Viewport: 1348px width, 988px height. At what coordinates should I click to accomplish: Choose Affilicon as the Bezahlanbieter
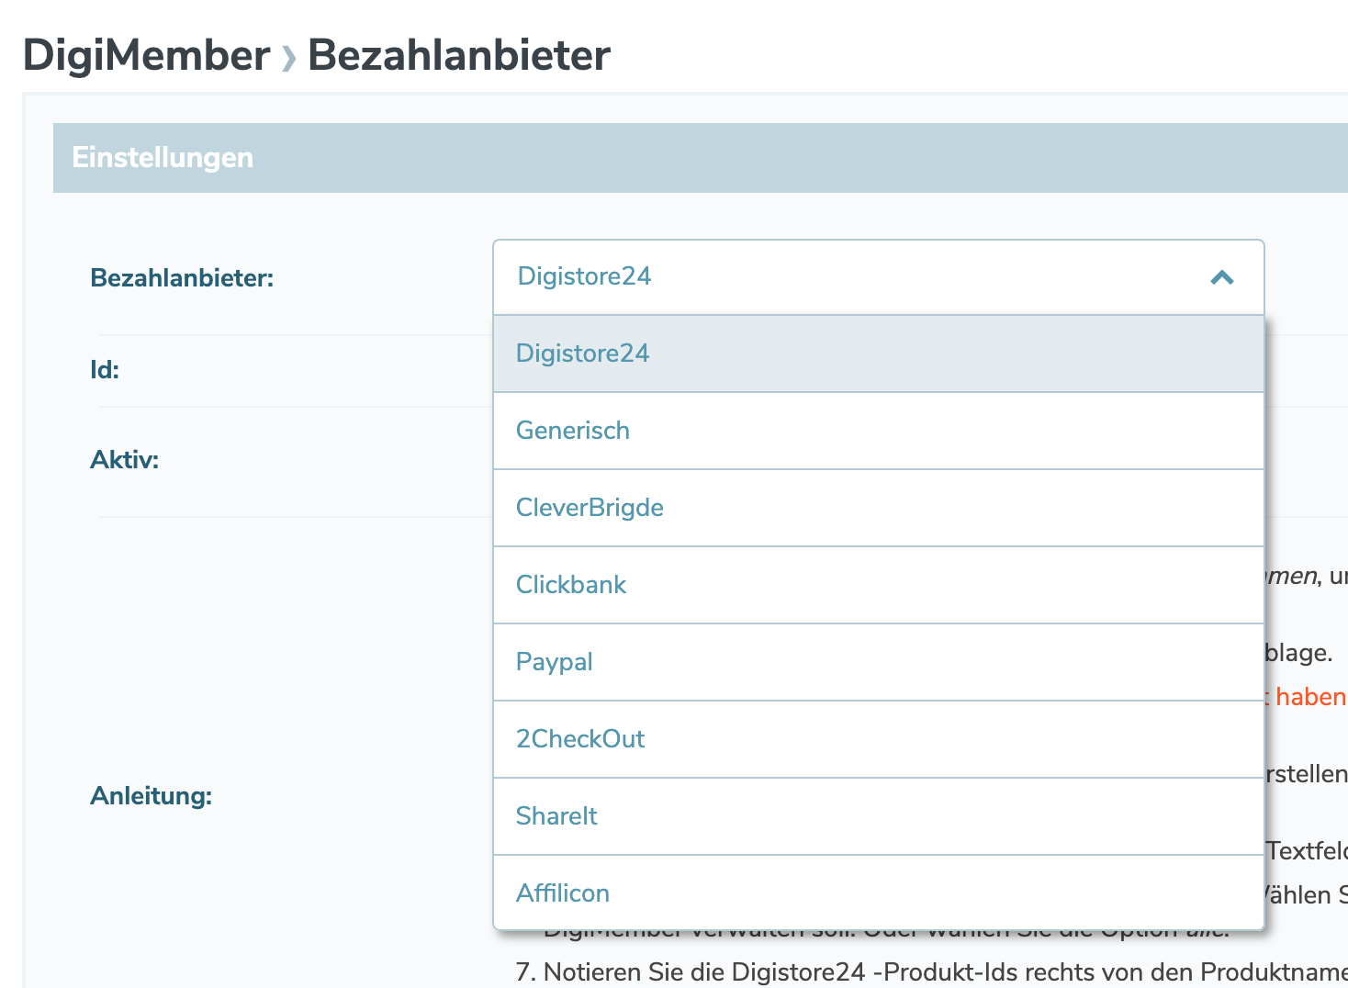[x=562, y=893]
